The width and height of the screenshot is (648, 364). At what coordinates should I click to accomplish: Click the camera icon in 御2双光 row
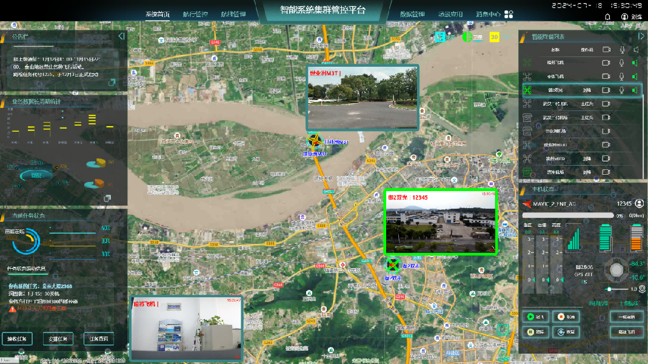(606, 90)
